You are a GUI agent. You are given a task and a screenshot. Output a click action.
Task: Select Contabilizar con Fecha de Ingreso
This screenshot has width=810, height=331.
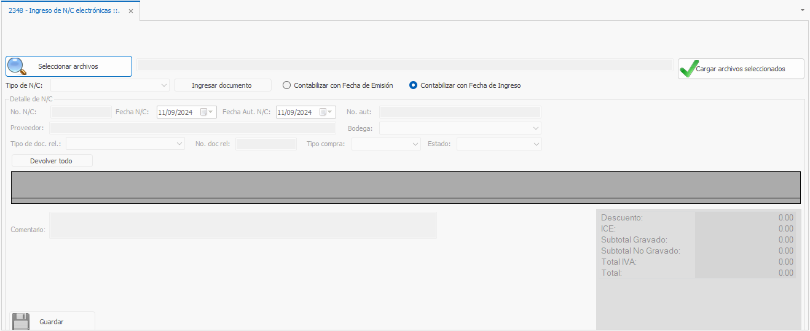[413, 85]
